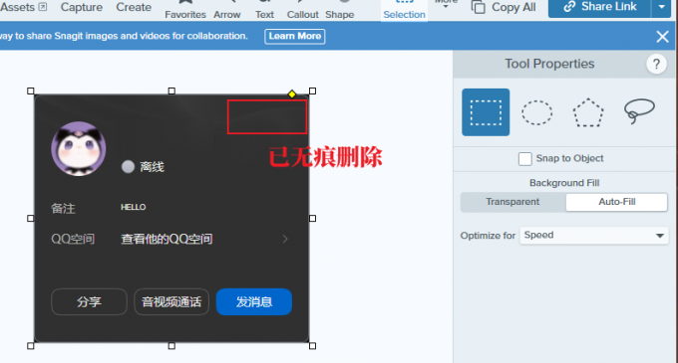Close the blue collaboration banner
The height and width of the screenshot is (363, 678).
[x=662, y=37]
